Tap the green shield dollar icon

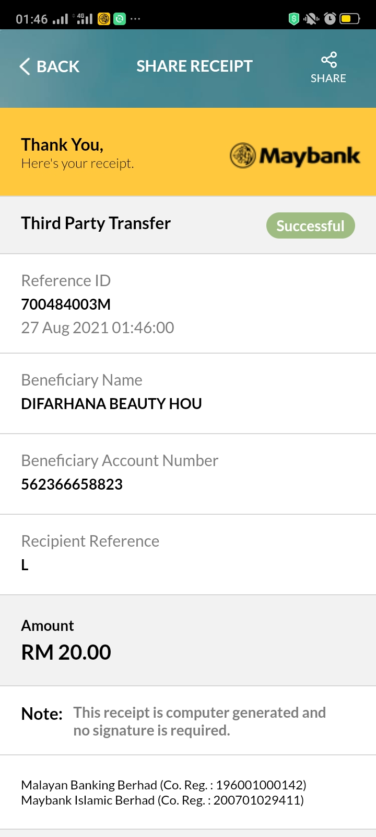tap(294, 19)
